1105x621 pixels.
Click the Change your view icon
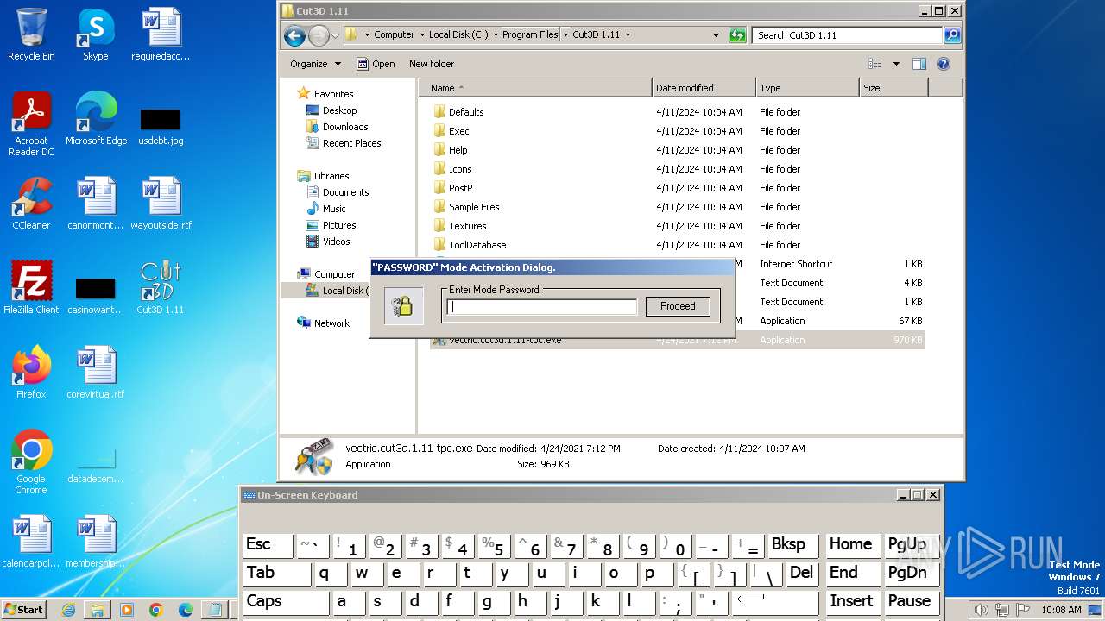875,64
